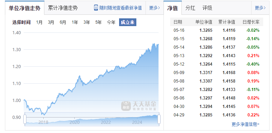Select the 3月 time range

coord(51,22)
